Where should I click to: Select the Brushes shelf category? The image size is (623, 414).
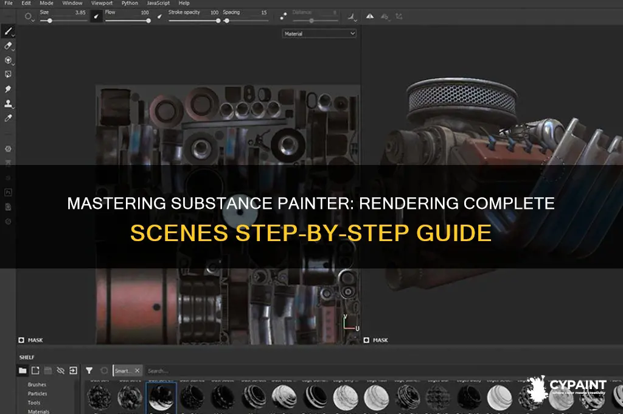tap(37, 385)
